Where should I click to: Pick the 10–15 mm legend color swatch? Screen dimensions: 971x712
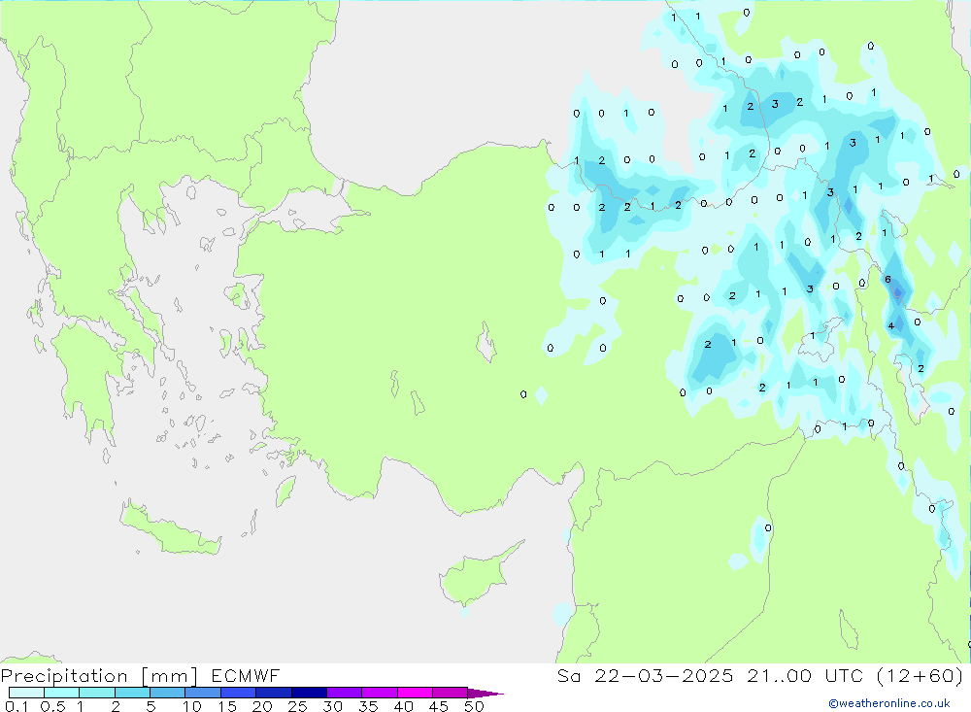203,693
